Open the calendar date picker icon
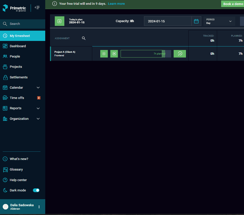The height and width of the screenshot is (215, 244). [x=196, y=21]
